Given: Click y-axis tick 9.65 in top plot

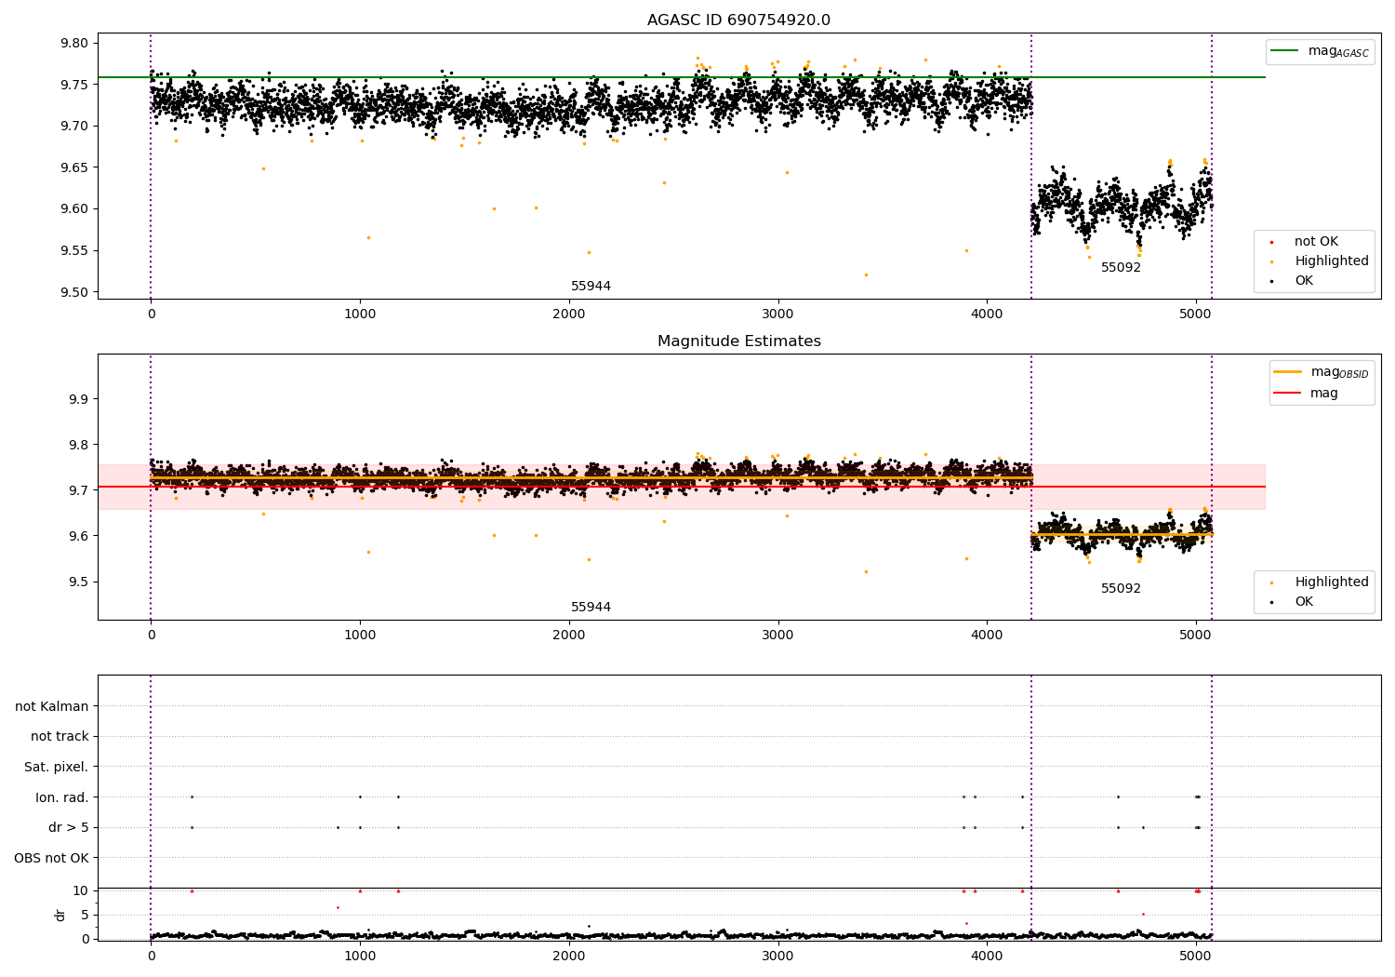Looking at the screenshot, I should [73, 168].
